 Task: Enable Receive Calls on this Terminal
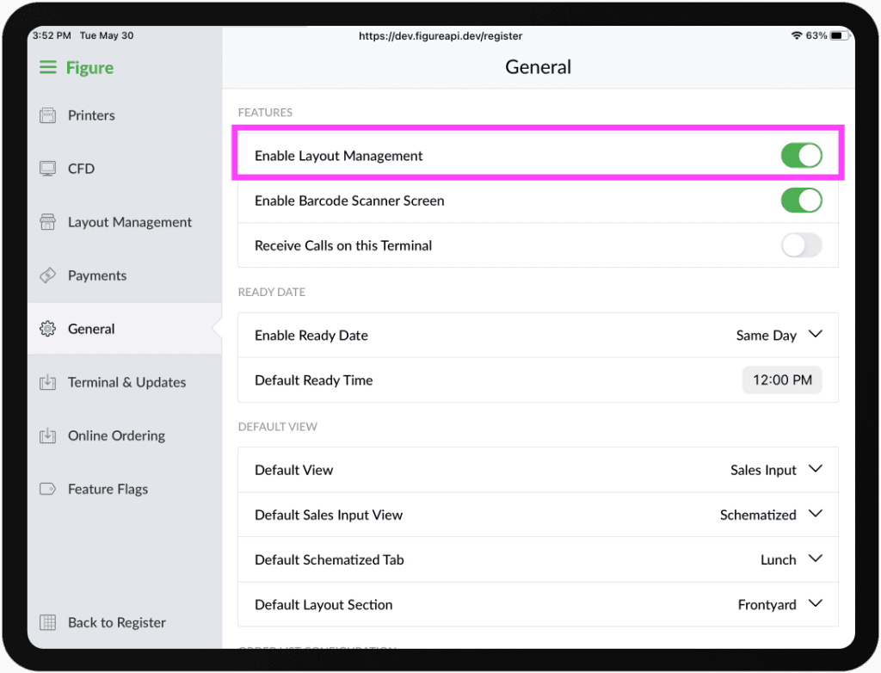[x=801, y=245]
